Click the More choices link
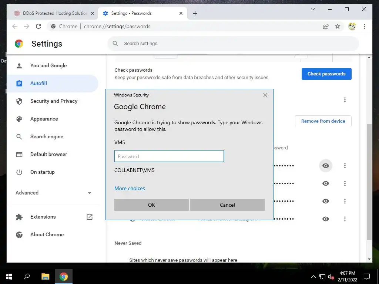The image size is (379, 284). pyautogui.click(x=130, y=188)
